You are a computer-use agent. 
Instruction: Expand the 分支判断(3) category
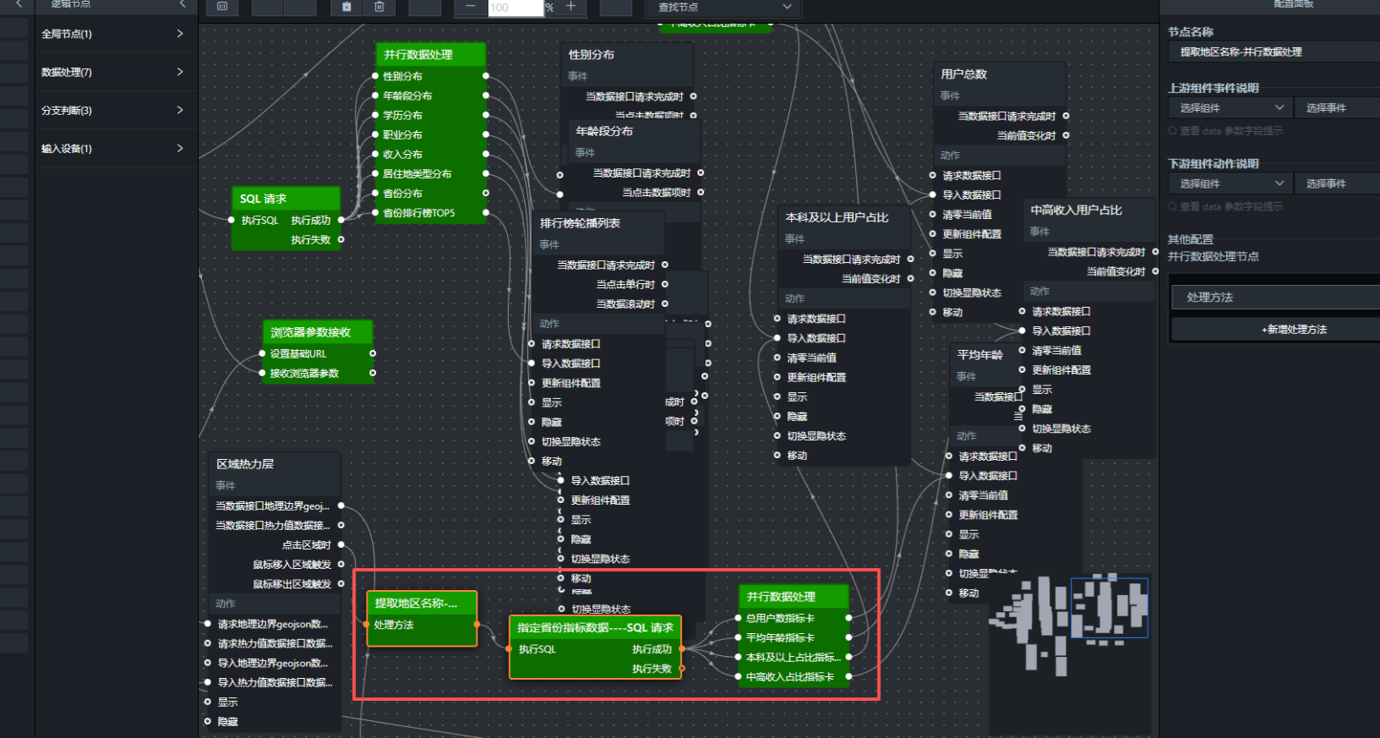click(116, 110)
